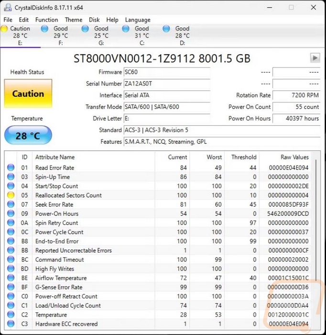Click the 28 °C temperature button
The width and height of the screenshot is (326, 335).
click(28, 135)
